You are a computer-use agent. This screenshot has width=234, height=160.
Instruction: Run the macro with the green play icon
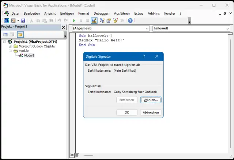coord(74,21)
